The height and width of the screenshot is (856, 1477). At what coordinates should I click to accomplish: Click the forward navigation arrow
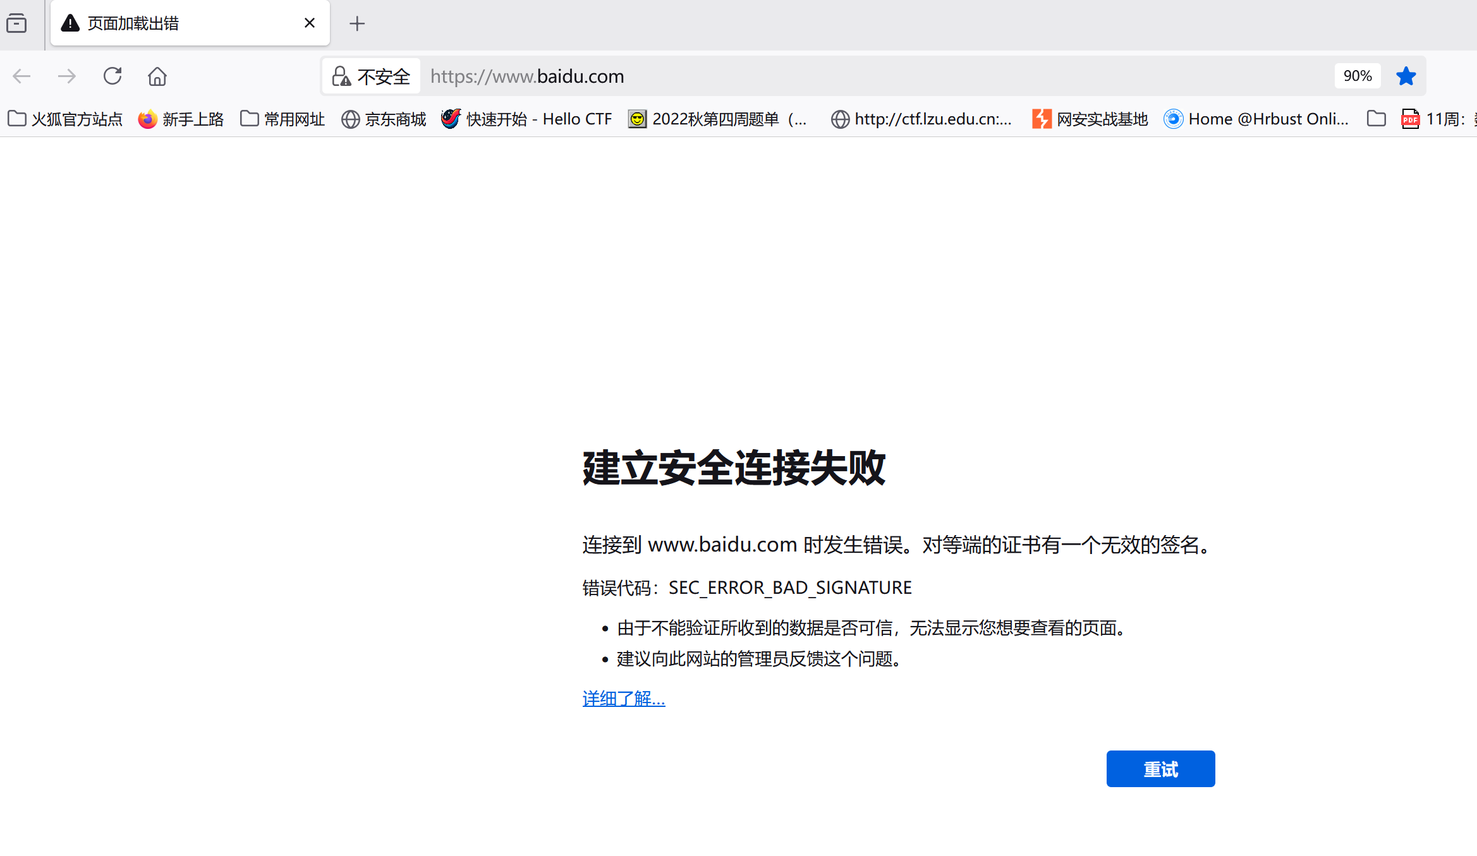(66, 76)
